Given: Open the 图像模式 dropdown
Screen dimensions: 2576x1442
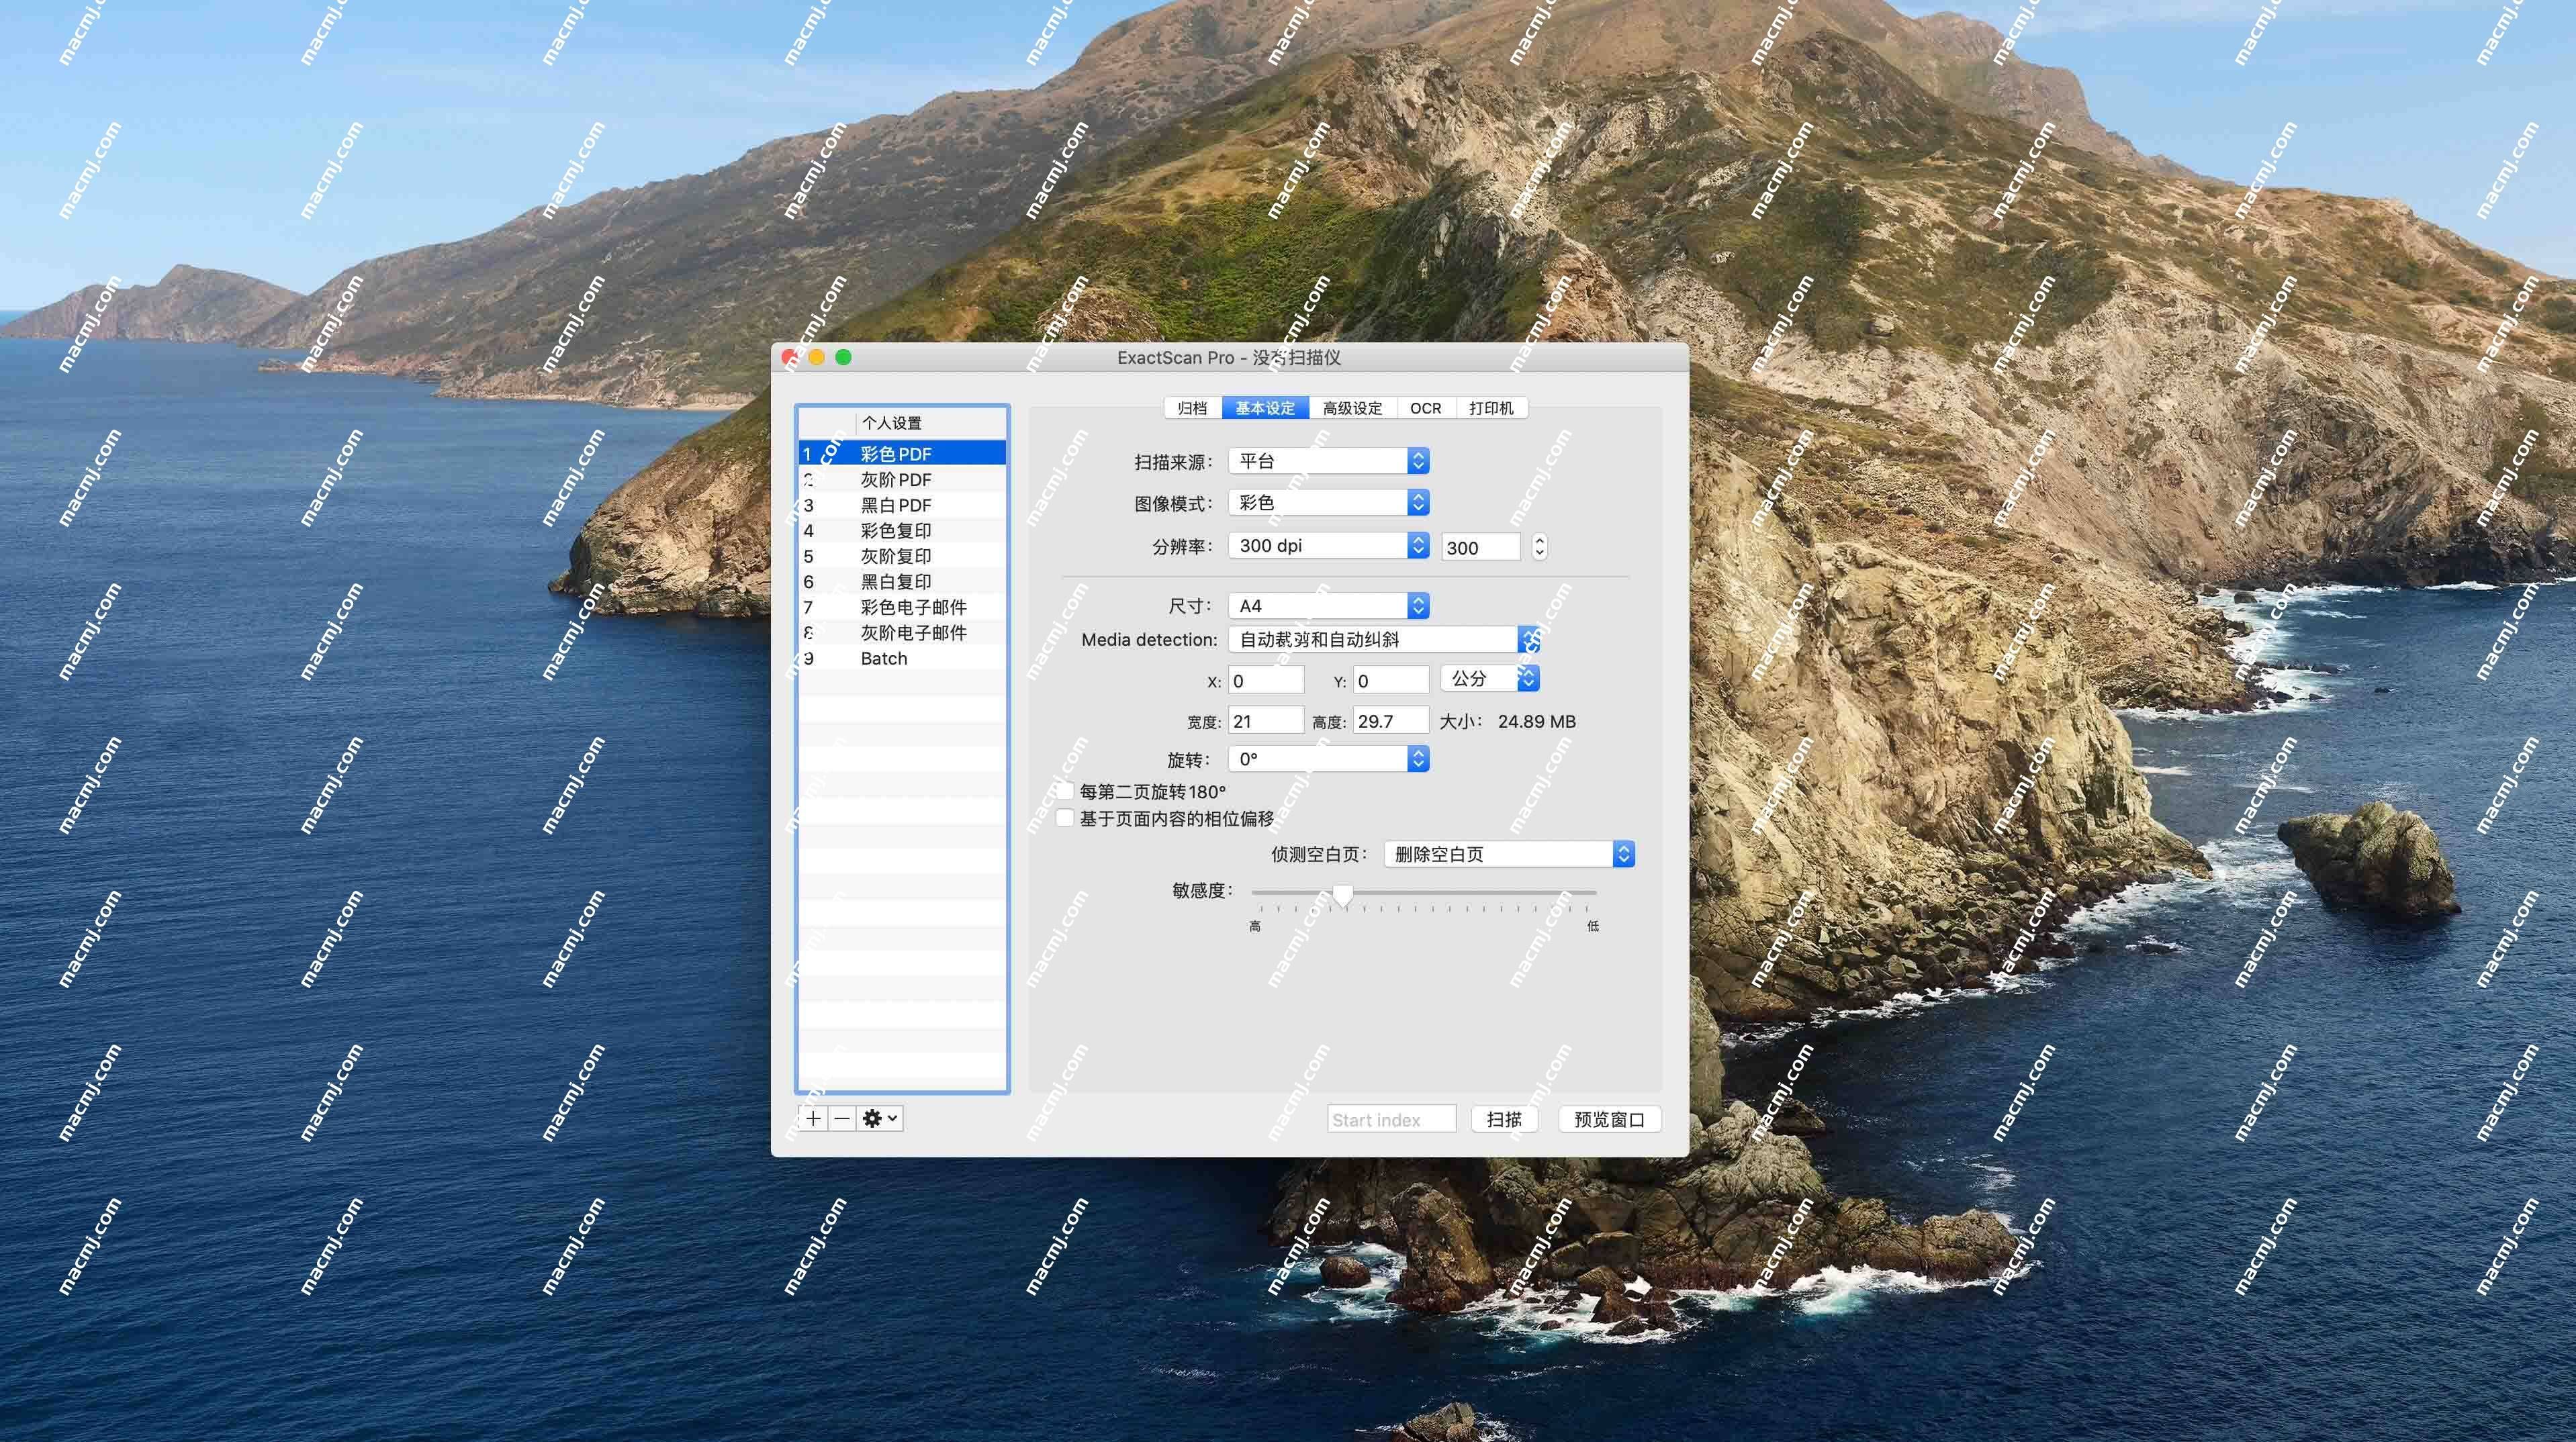Looking at the screenshot, I should tap(1328, 503).
